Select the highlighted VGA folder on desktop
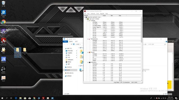This screenshot has width=179, height=100. tap(18, 52)
